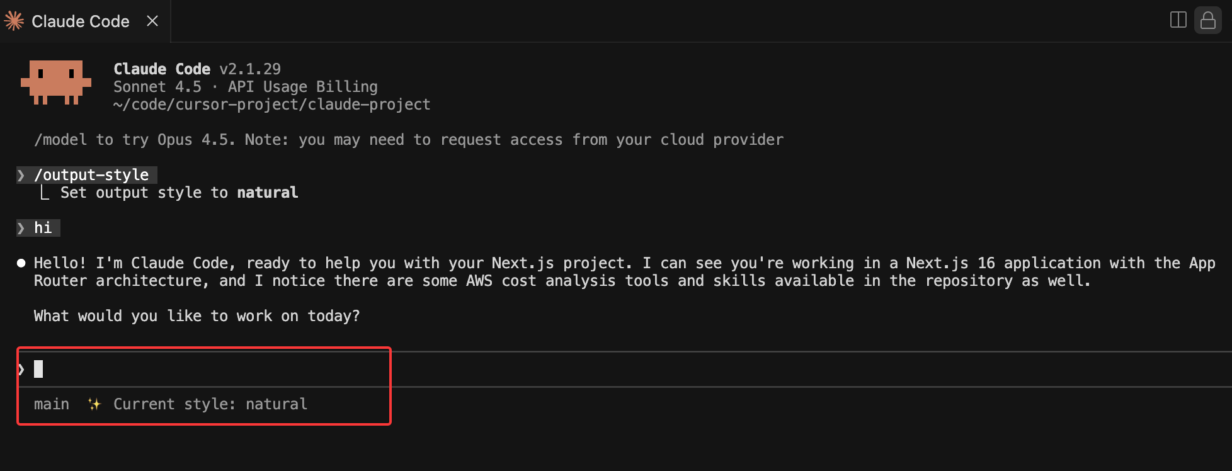Click the sparkle icon next to Current style

pos(94,404)
